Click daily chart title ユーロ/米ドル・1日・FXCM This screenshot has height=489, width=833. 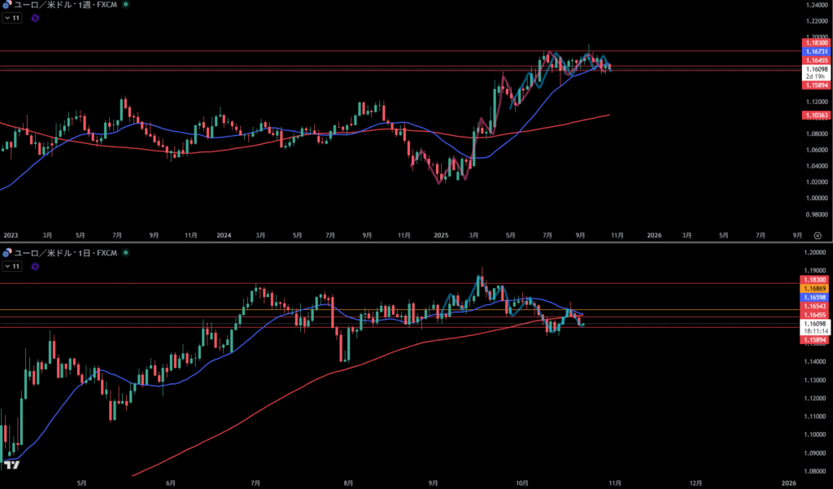tap(65, 254)
